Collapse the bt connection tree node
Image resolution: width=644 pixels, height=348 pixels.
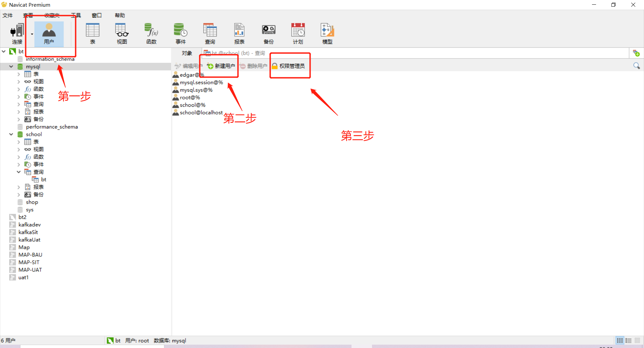click(4, 52)
